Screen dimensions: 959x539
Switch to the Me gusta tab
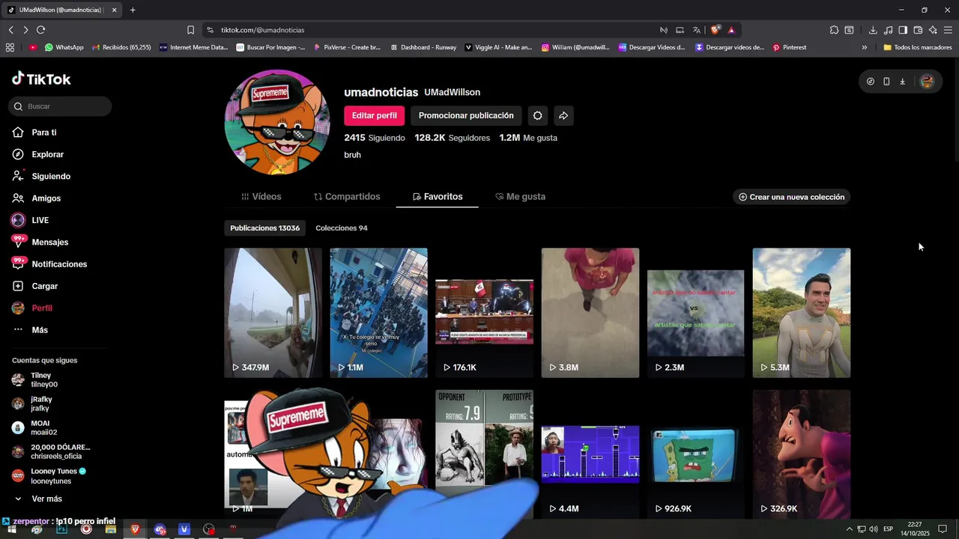coord(521,197)
